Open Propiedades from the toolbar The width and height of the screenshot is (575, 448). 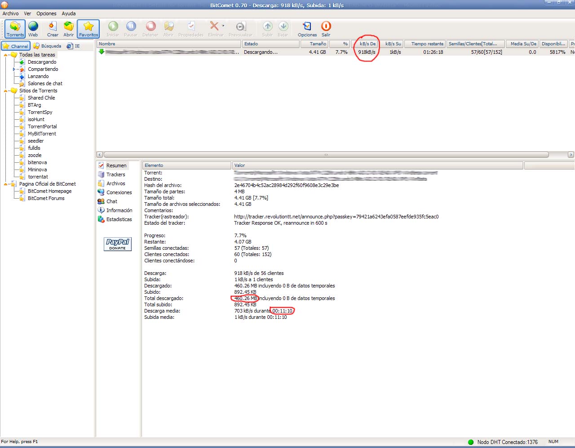pos(191,29)
